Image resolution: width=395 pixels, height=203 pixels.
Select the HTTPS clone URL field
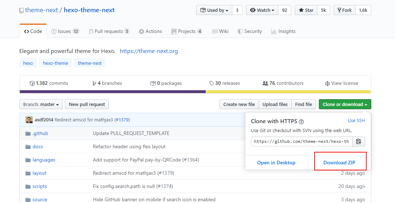tap(302, 141)
